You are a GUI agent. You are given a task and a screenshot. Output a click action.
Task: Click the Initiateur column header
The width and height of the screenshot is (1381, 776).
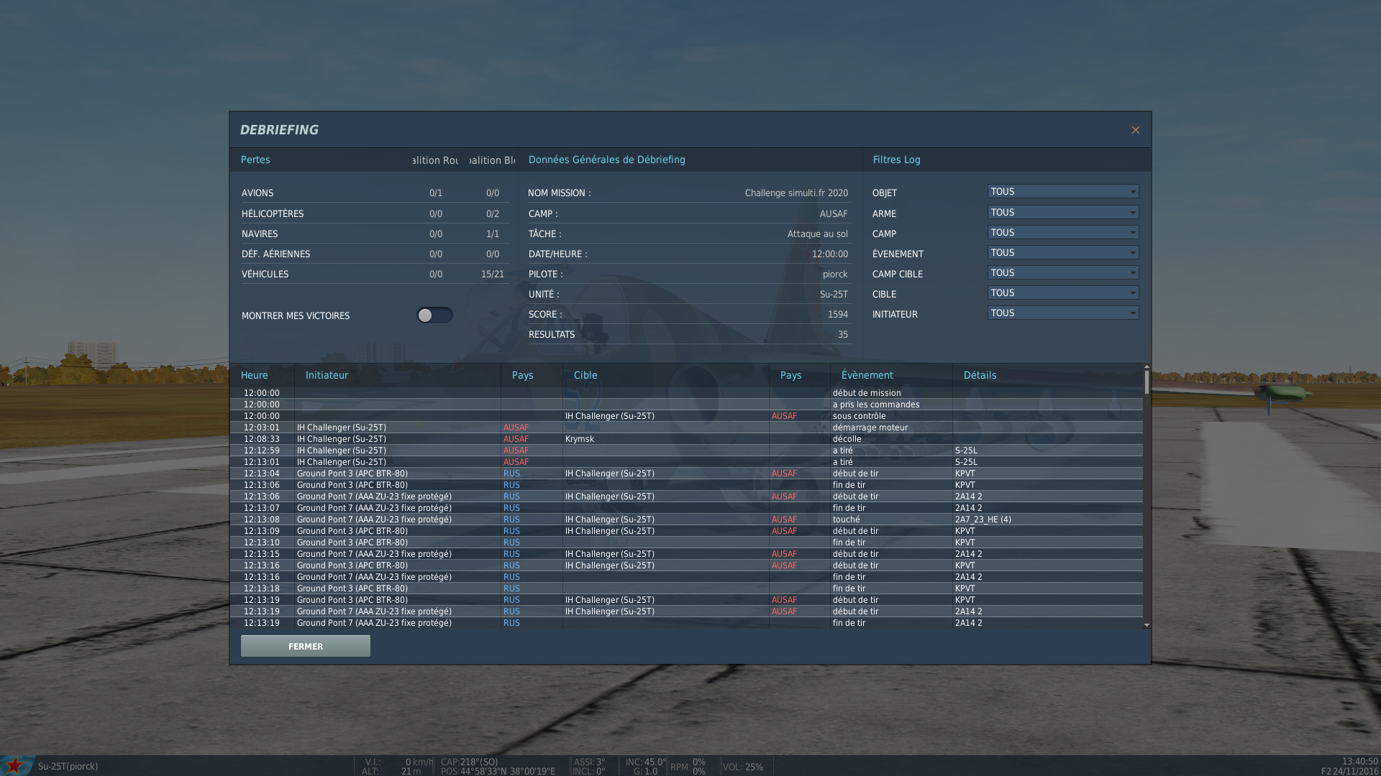point(327,375)
